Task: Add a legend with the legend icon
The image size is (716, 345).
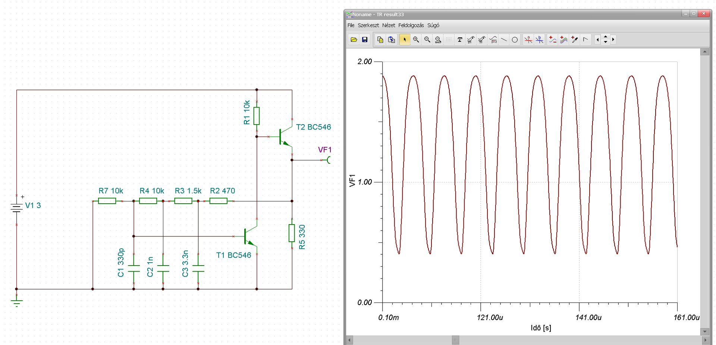Action: [493, 40]
